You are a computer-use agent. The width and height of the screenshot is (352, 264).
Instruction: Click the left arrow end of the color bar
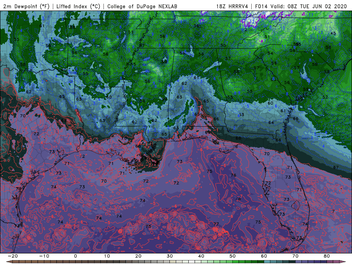click(9, 262)
